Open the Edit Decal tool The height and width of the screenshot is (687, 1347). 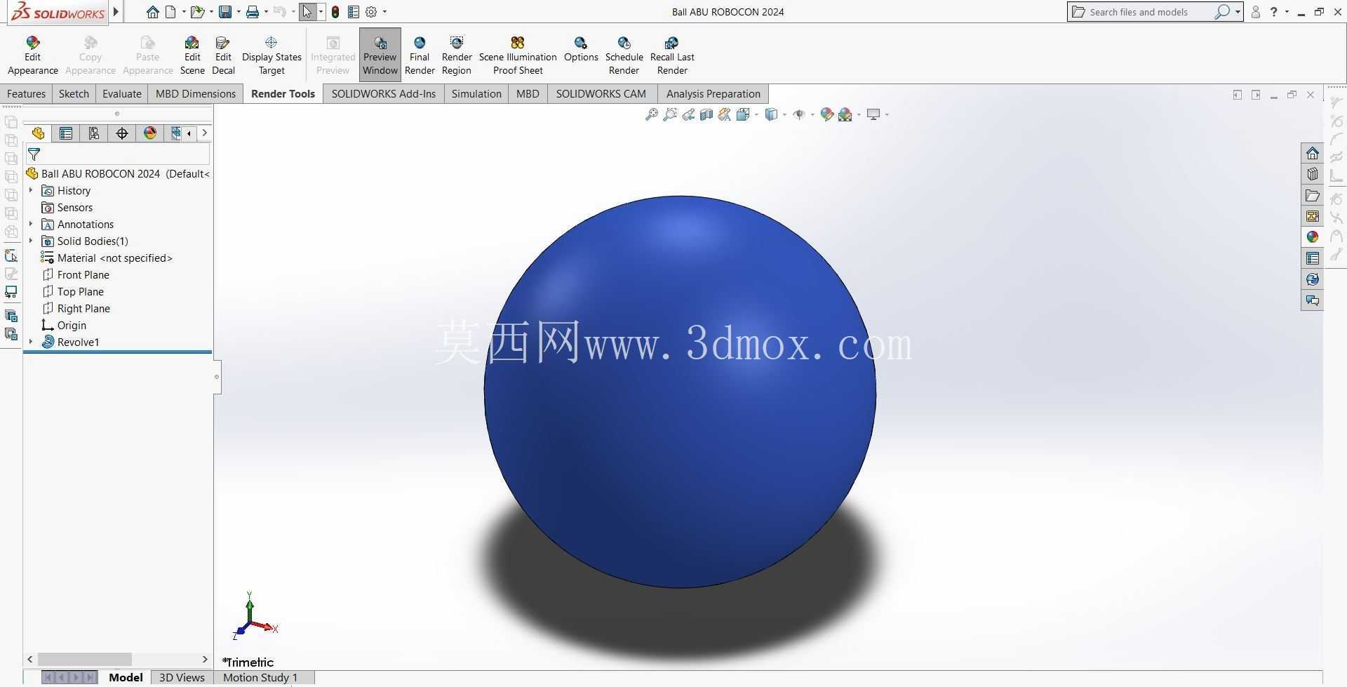(x=223, y=55)
